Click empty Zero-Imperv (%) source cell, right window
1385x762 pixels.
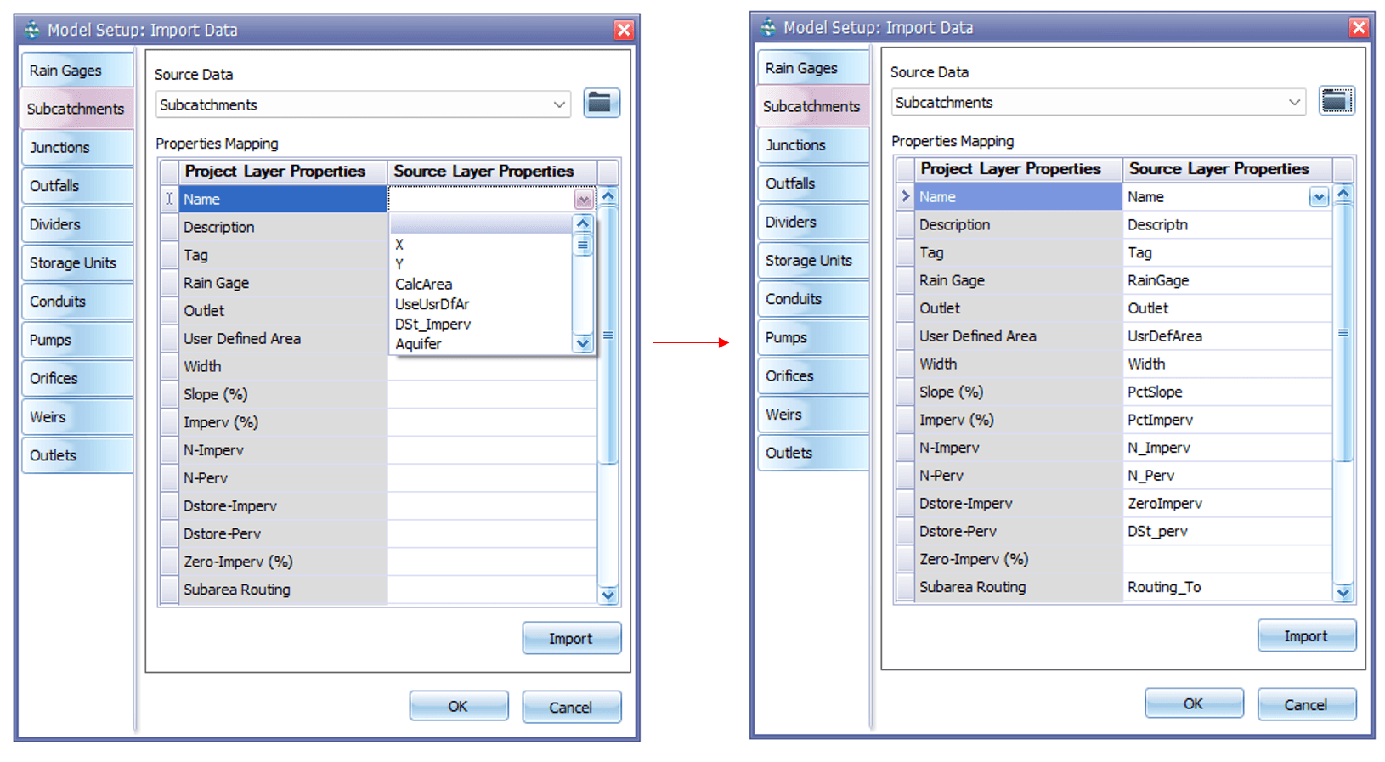[x=1227, y=559]
